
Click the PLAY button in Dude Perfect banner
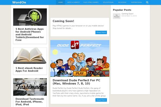click(x=80, y=73)
